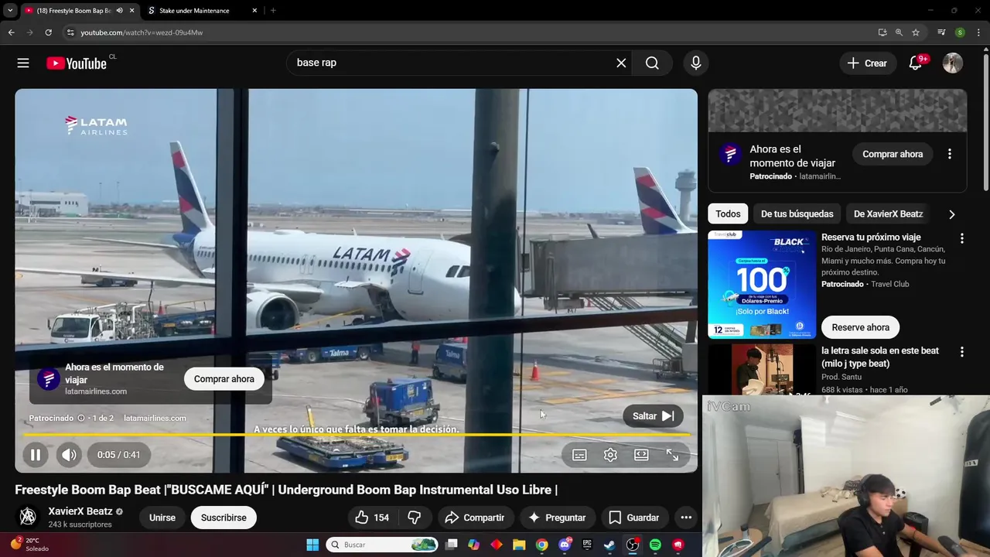View site information icon in address bar
The image size is (990, 557).
click(x=70, y=32)
